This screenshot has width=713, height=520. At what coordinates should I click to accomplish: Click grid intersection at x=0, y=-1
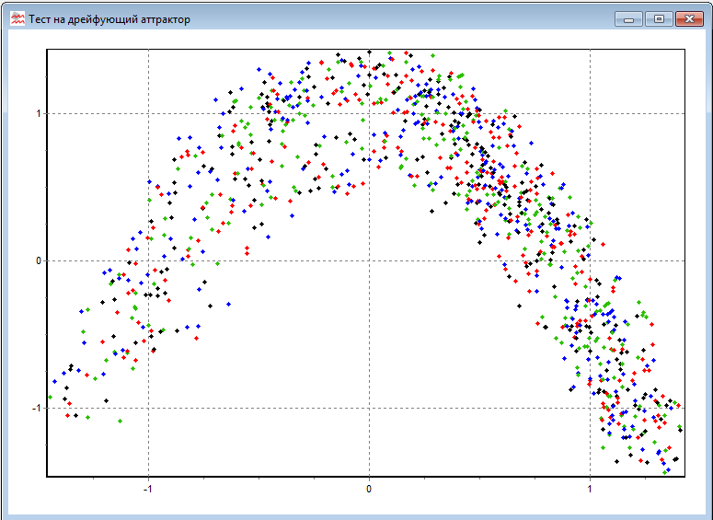369,408
